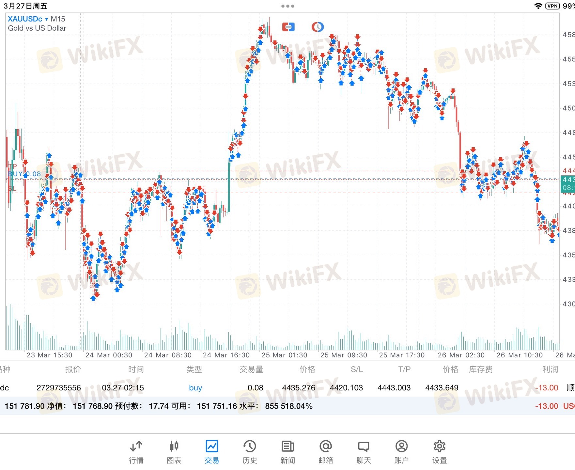Viewport: 575px width, 470px height.
Task: Tap the 25 Mar 01:30 time axis label
Action: point(284,355)
